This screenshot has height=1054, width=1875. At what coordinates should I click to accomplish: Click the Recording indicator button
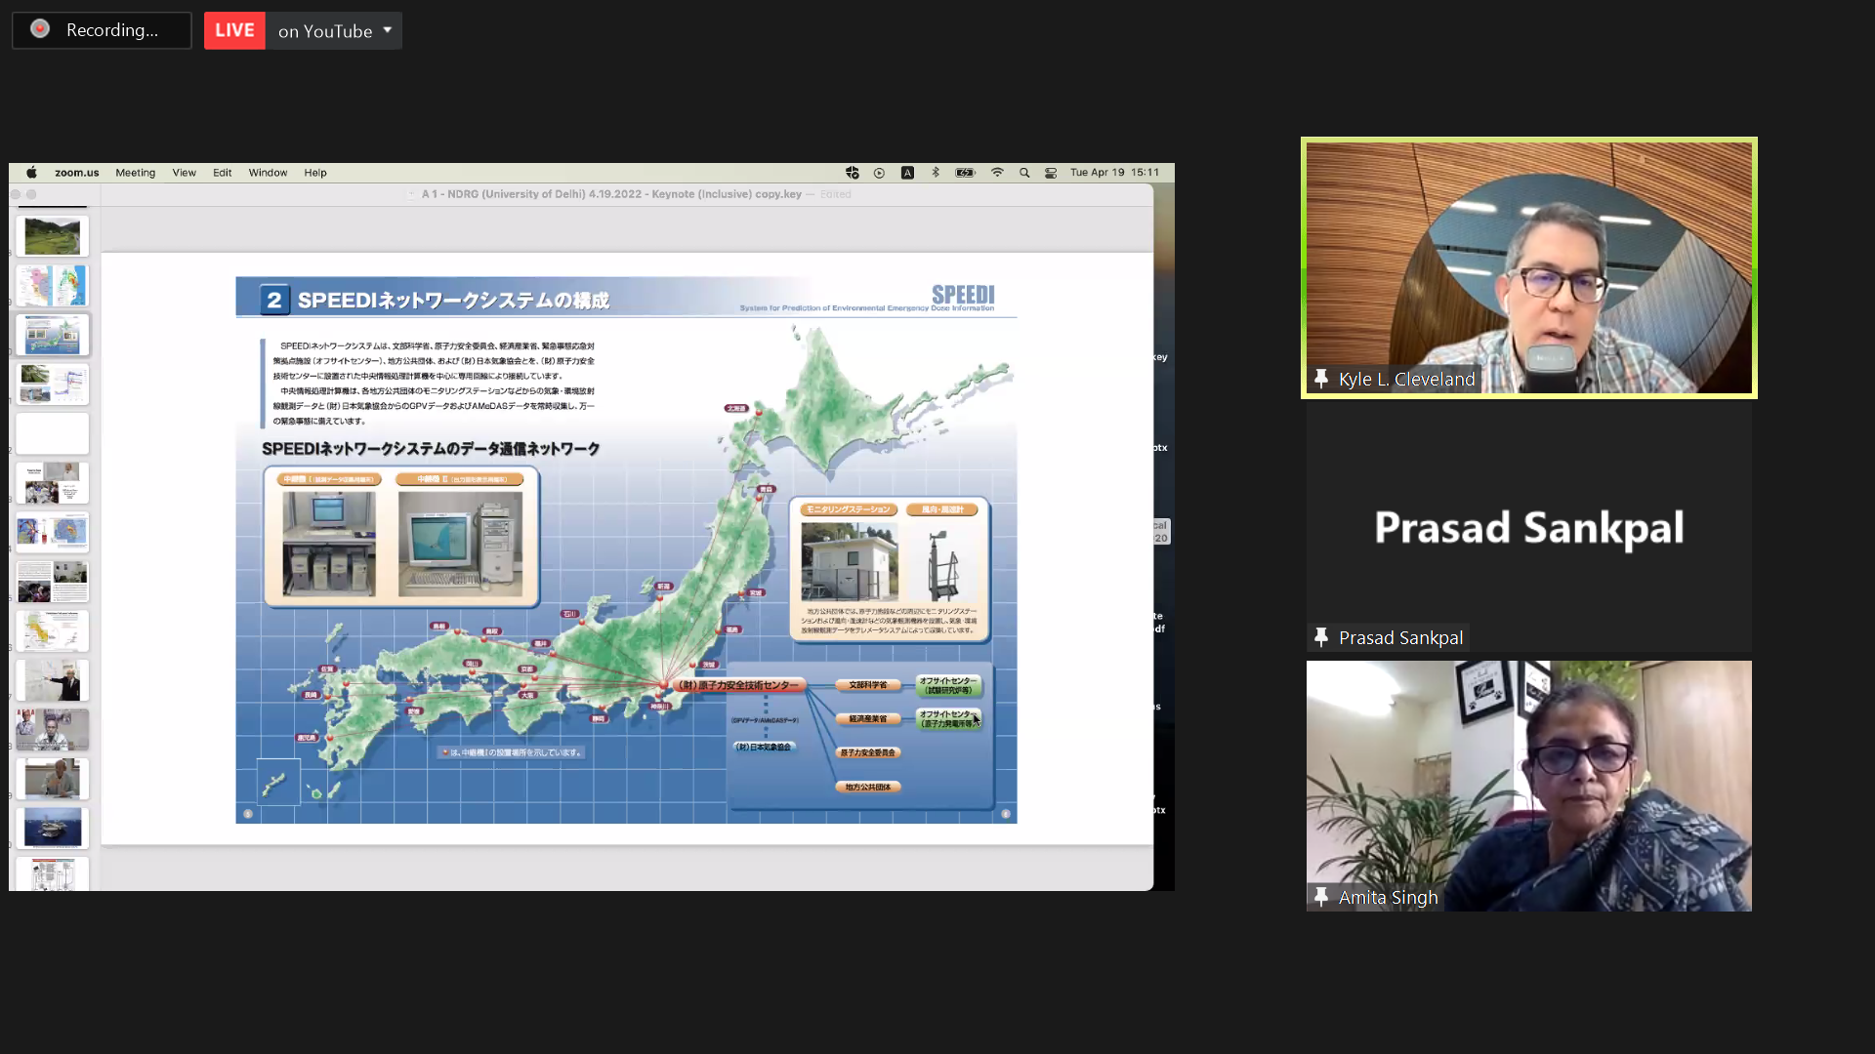point(102,30)
